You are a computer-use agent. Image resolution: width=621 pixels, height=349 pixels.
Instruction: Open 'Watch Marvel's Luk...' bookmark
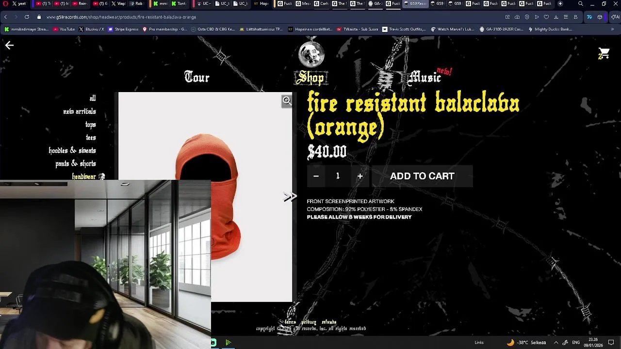(x=453, y=29)
